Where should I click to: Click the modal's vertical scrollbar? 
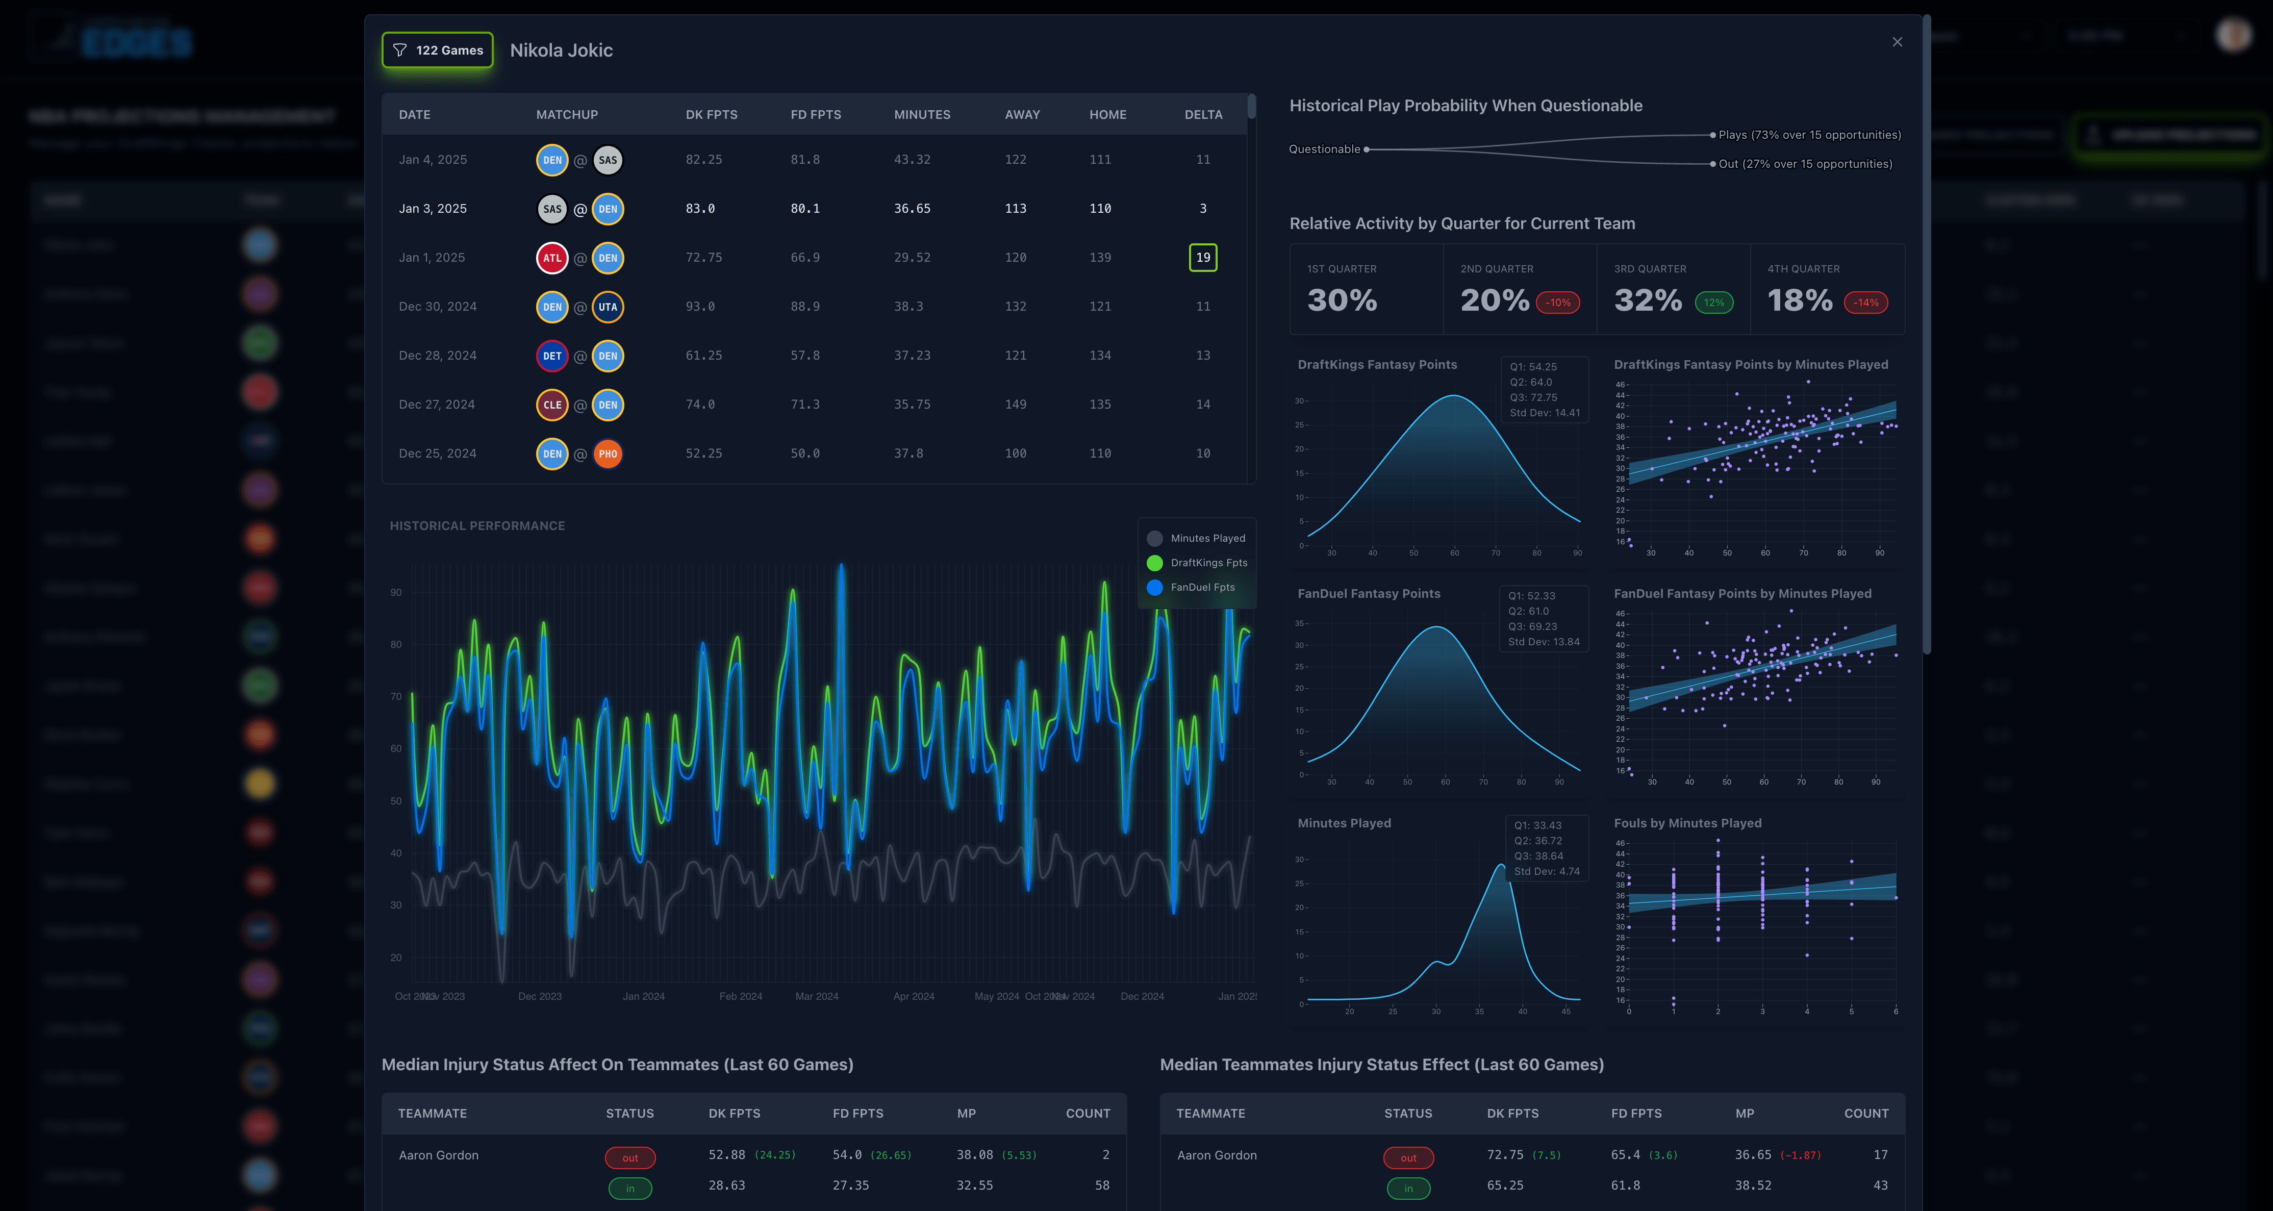[x=1927, y=336]
